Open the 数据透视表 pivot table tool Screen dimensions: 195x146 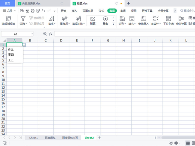point(8,21)
